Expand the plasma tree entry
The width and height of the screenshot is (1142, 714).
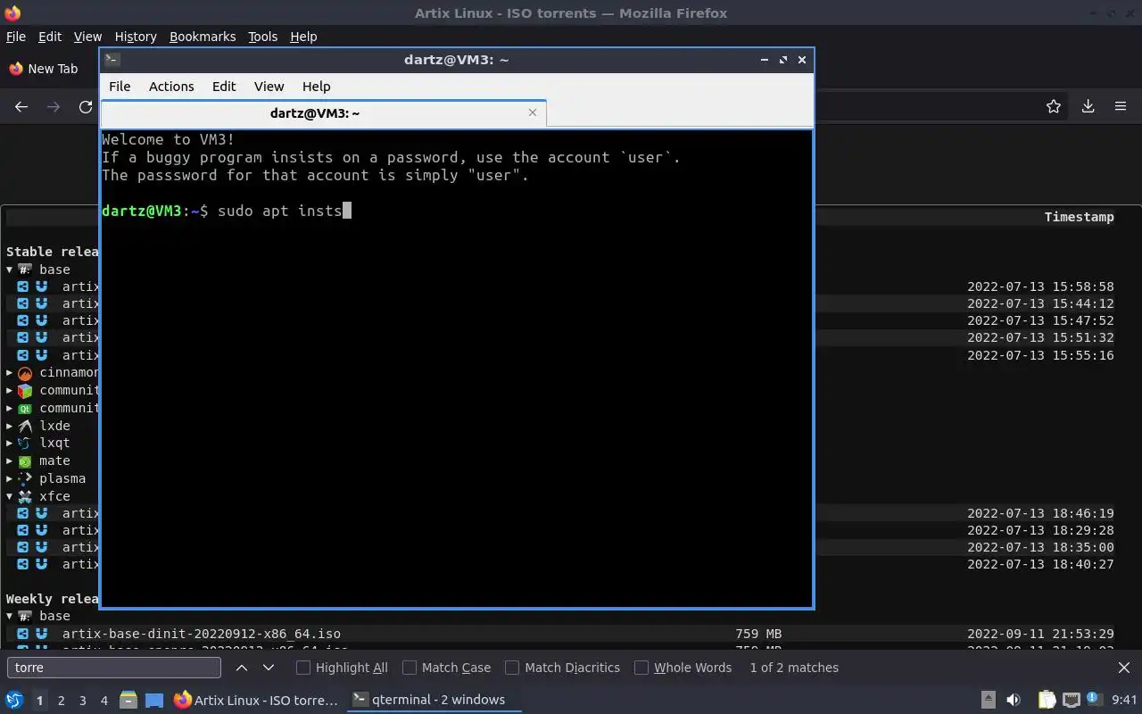10,478
